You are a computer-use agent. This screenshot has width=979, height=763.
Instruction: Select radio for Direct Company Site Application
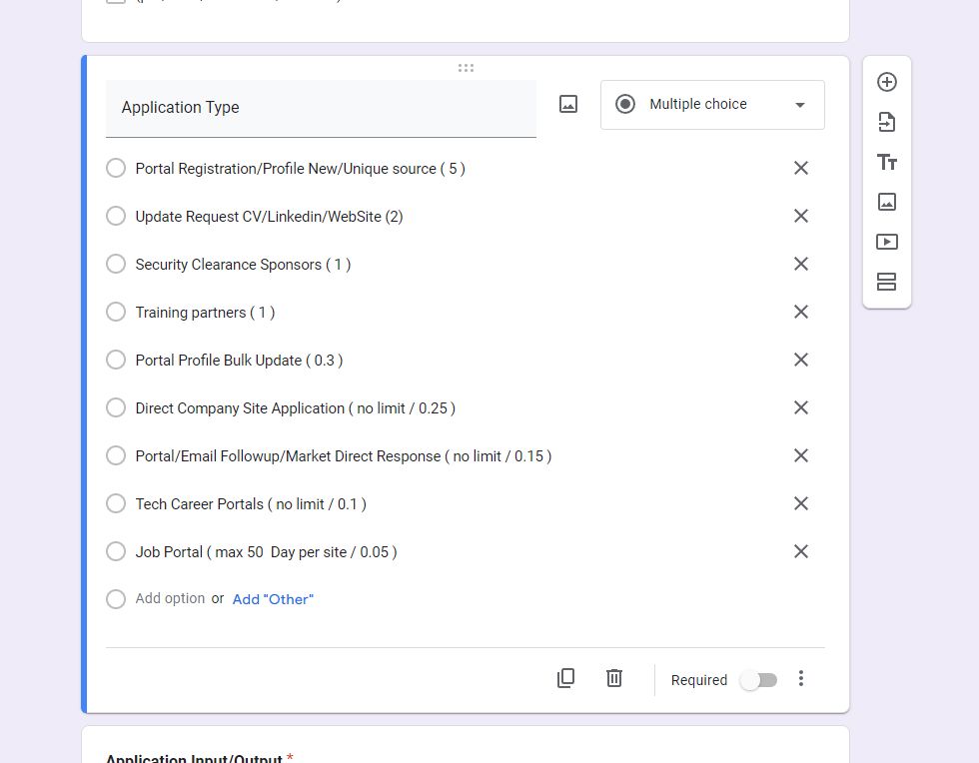click(116, 407)
